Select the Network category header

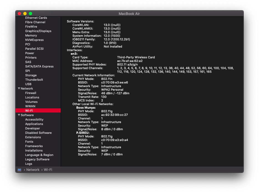(27, 88)
